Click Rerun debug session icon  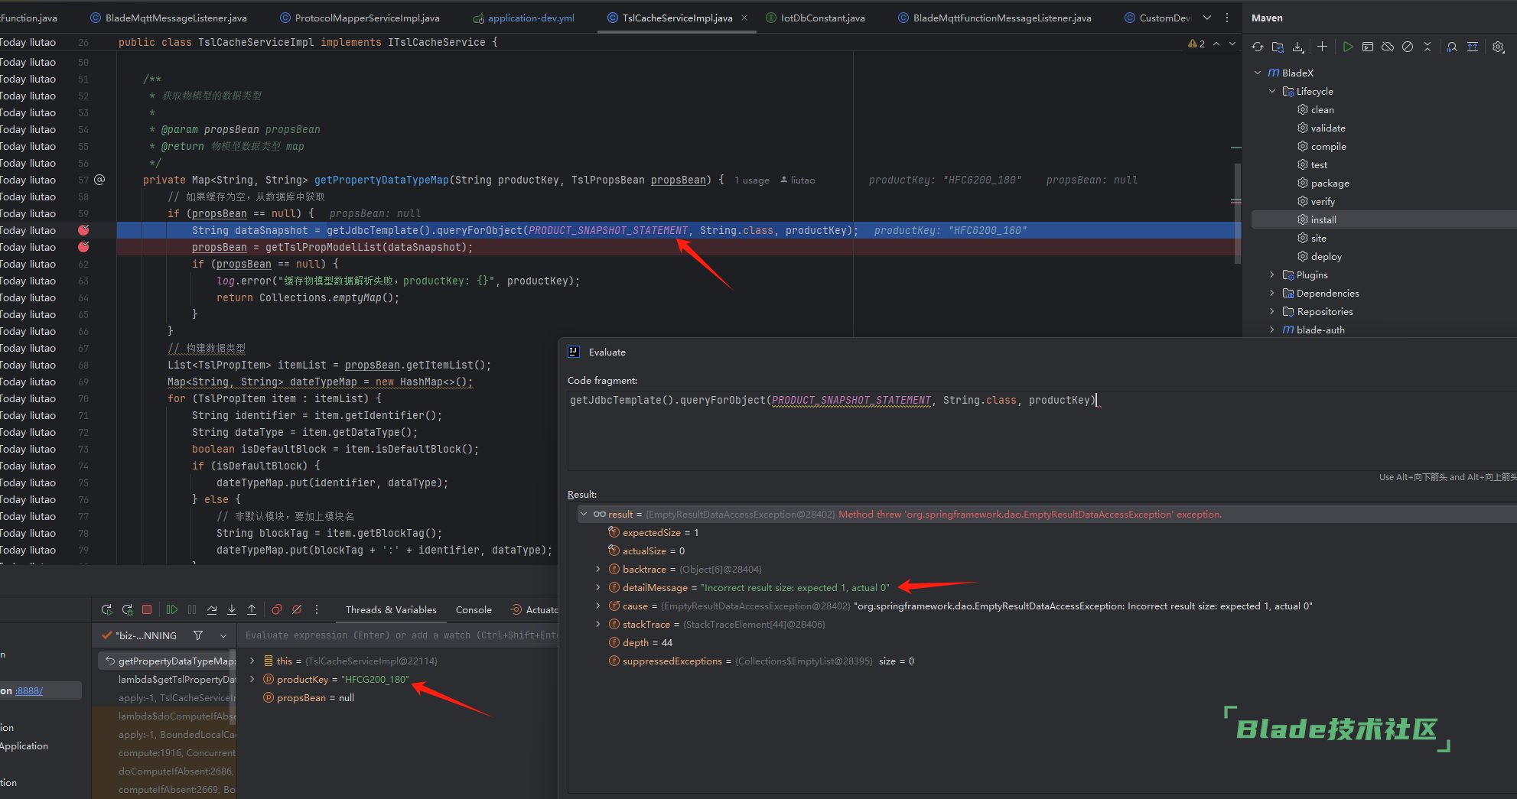106,609
